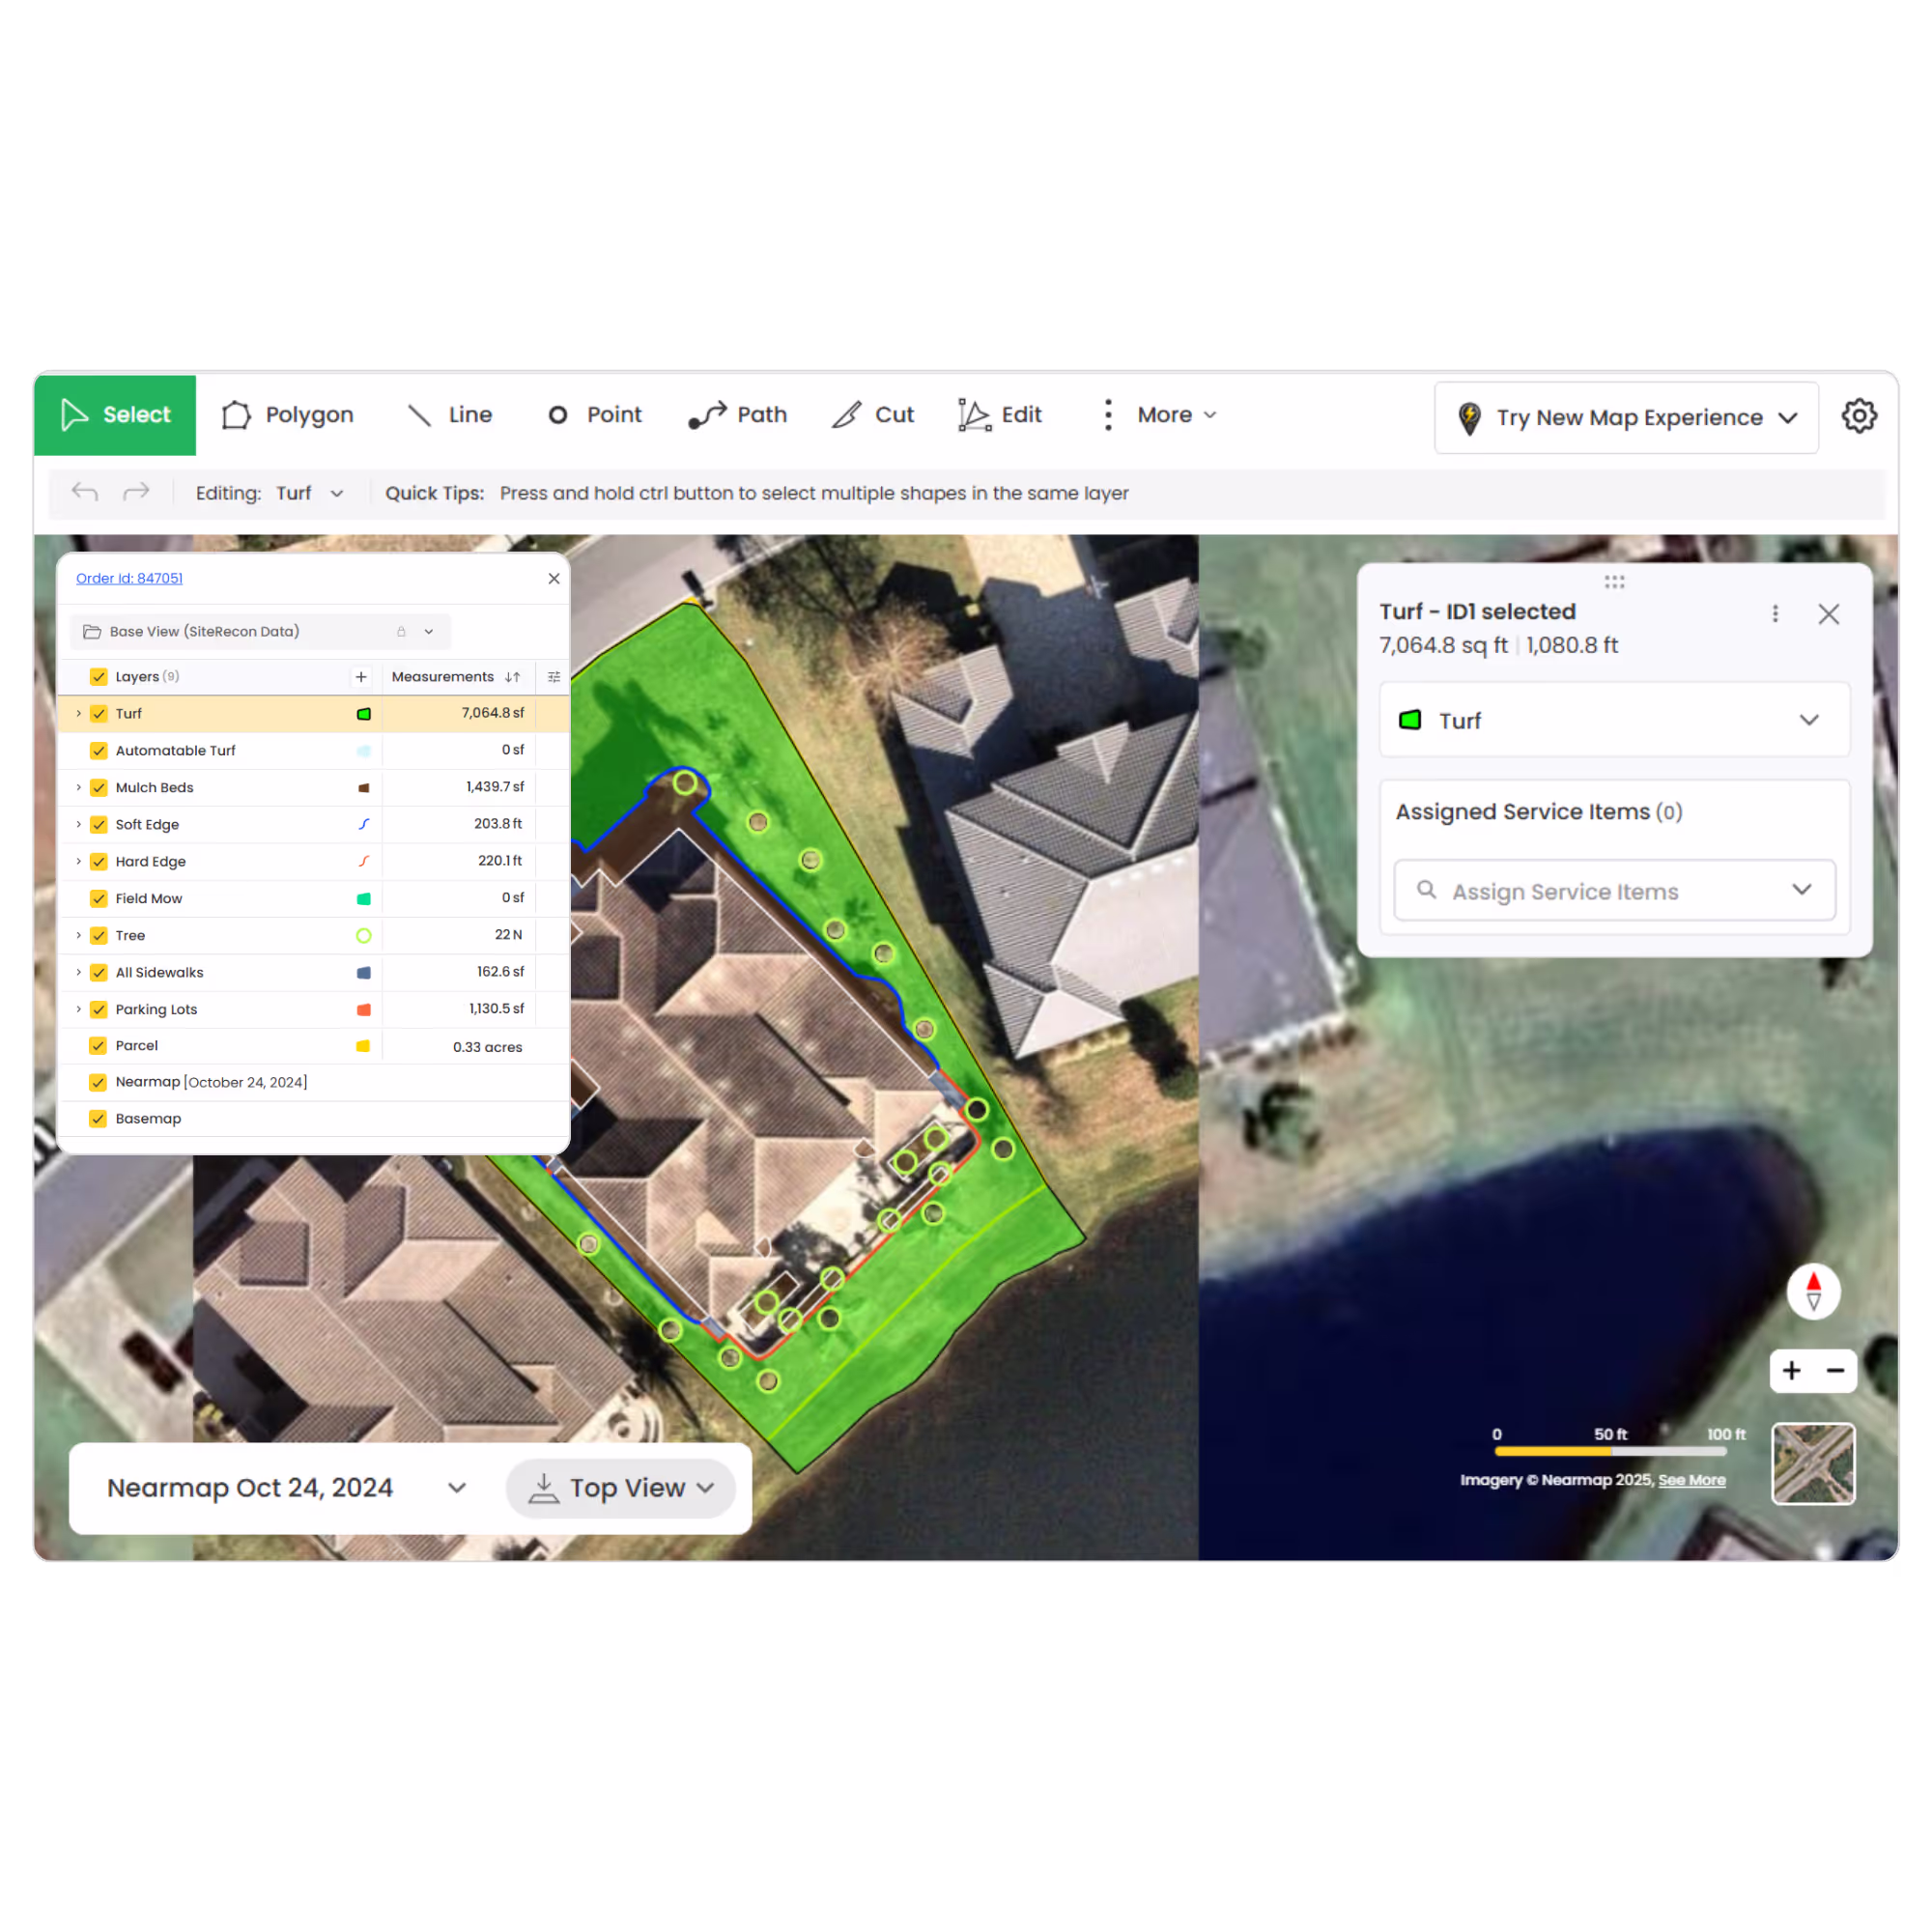This screenshot has height=1932, width=1932.
Task: Toggle the Tree layer checkbox
Action: (99, 936)
